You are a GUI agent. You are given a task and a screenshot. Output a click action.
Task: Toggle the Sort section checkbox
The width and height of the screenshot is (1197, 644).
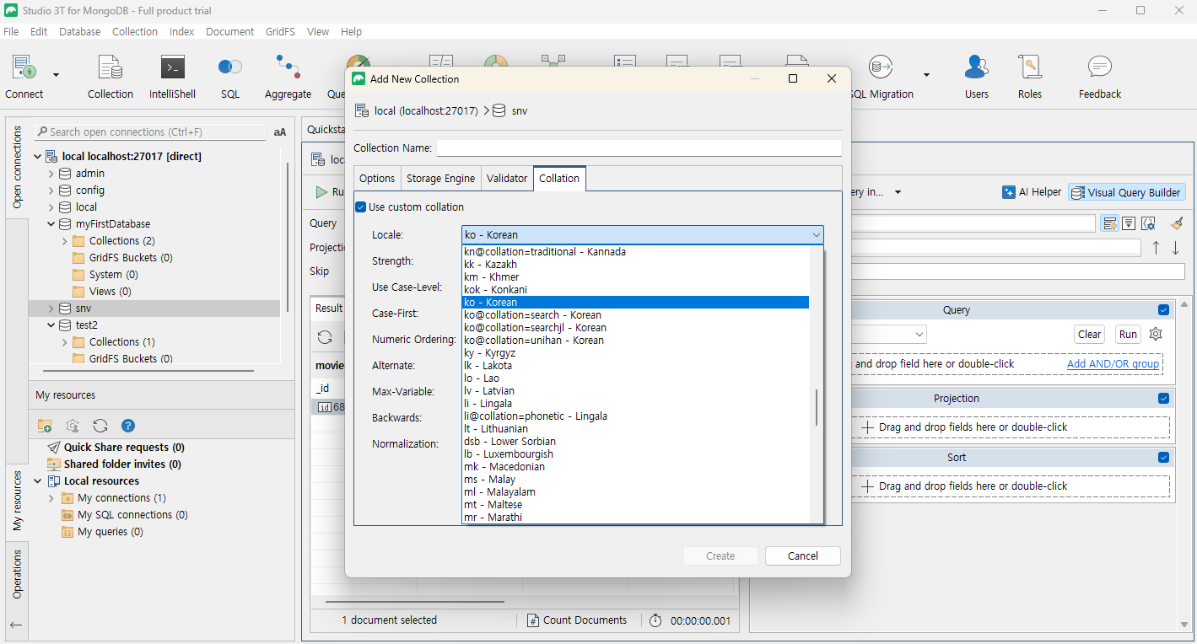coord(1164,458)
